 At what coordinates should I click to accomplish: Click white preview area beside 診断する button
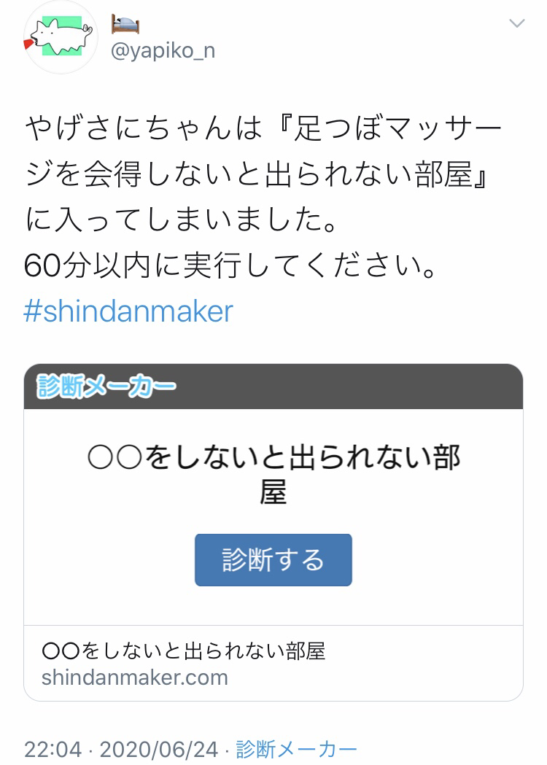[437, 560]
